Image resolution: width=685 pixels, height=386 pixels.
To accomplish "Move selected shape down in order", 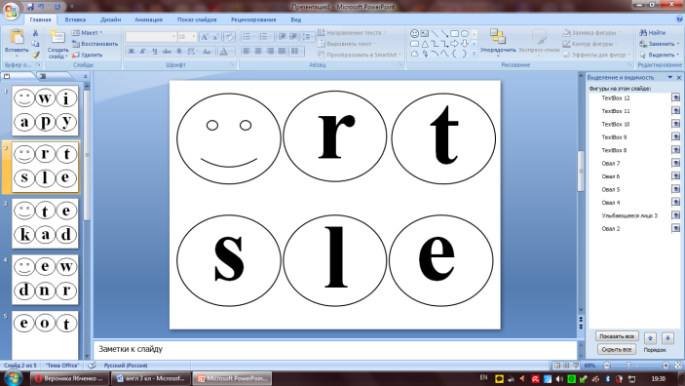I will [667, 338].
